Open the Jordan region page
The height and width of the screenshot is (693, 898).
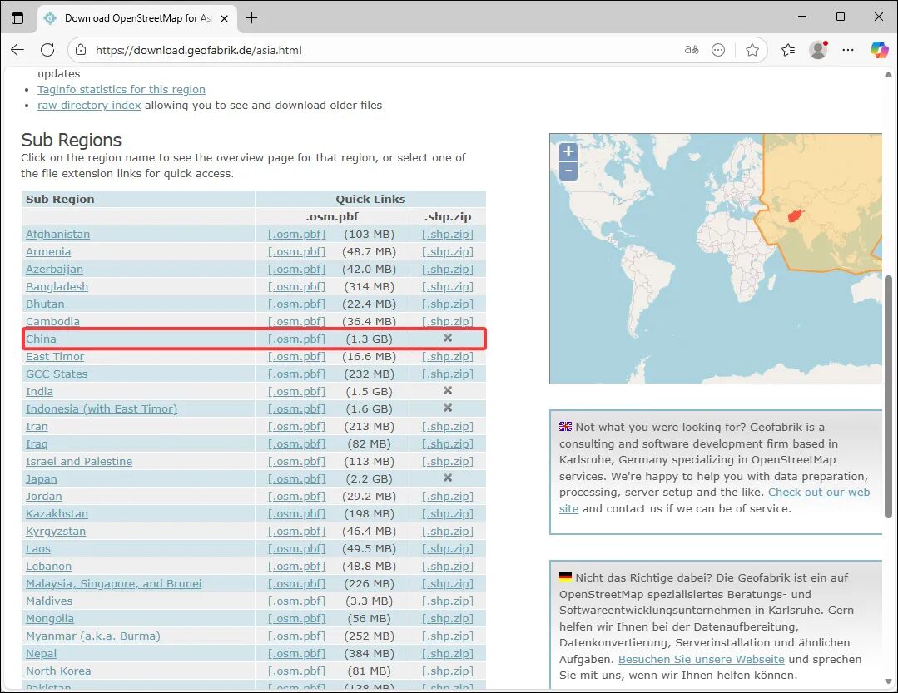pos(44,496)
